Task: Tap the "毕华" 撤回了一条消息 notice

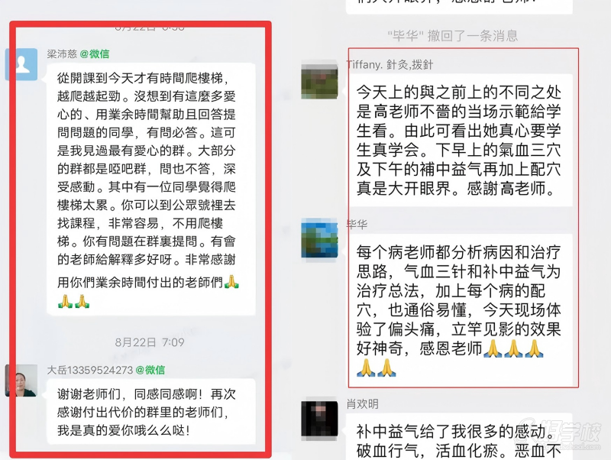Action: tap(452, 36)
